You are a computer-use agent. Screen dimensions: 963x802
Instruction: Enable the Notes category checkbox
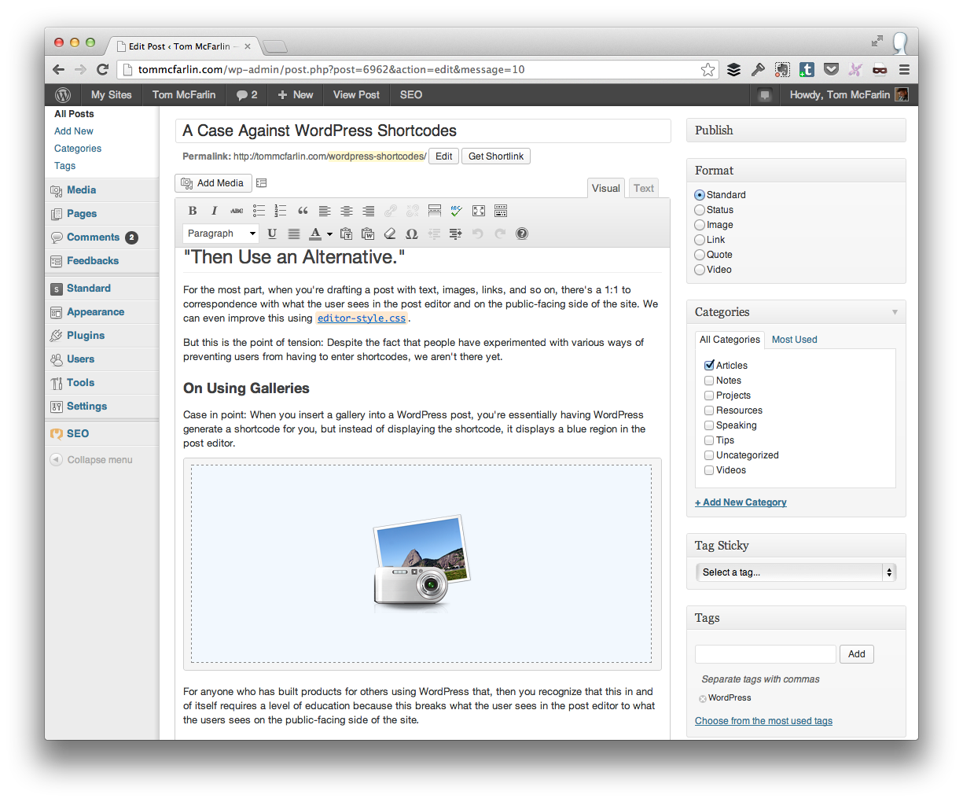709,380
